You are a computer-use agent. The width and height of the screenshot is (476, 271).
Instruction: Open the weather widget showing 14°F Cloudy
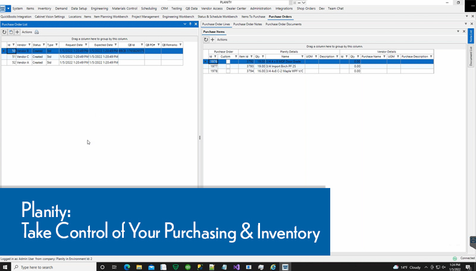[406, 267]
